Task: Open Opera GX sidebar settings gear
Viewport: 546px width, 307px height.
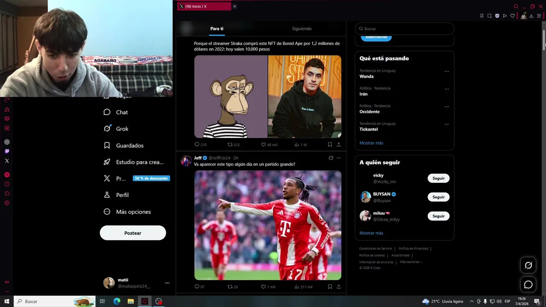Action: click(7, 203)
